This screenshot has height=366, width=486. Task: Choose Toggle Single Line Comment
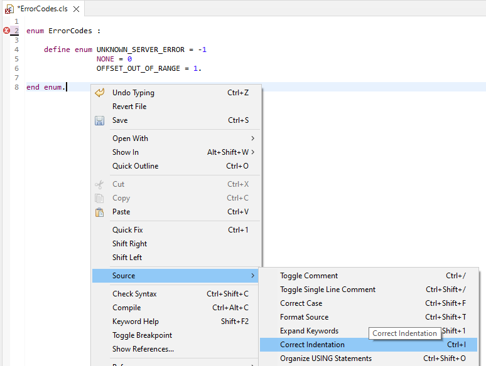tap(369, 290)
